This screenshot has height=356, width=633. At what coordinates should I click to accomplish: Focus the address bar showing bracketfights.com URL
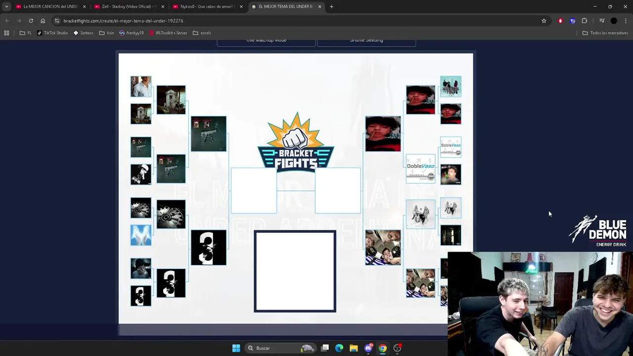[x=297, y=21]
